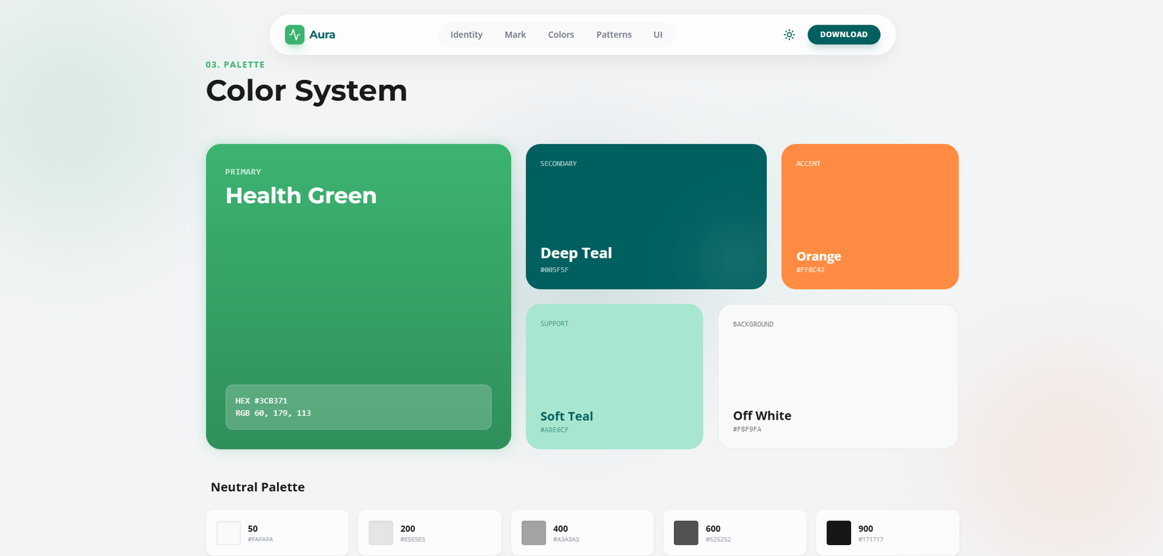Click the Color System heading
Screen dimensions: 1163x556
[307, 91]
